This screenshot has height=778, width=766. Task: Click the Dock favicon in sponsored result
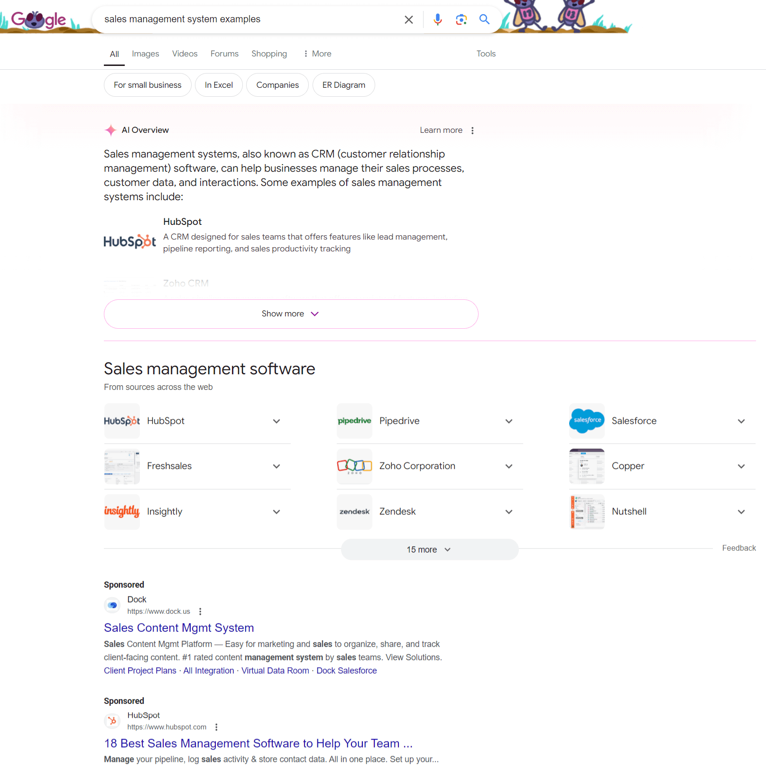[x=112, y=605]
